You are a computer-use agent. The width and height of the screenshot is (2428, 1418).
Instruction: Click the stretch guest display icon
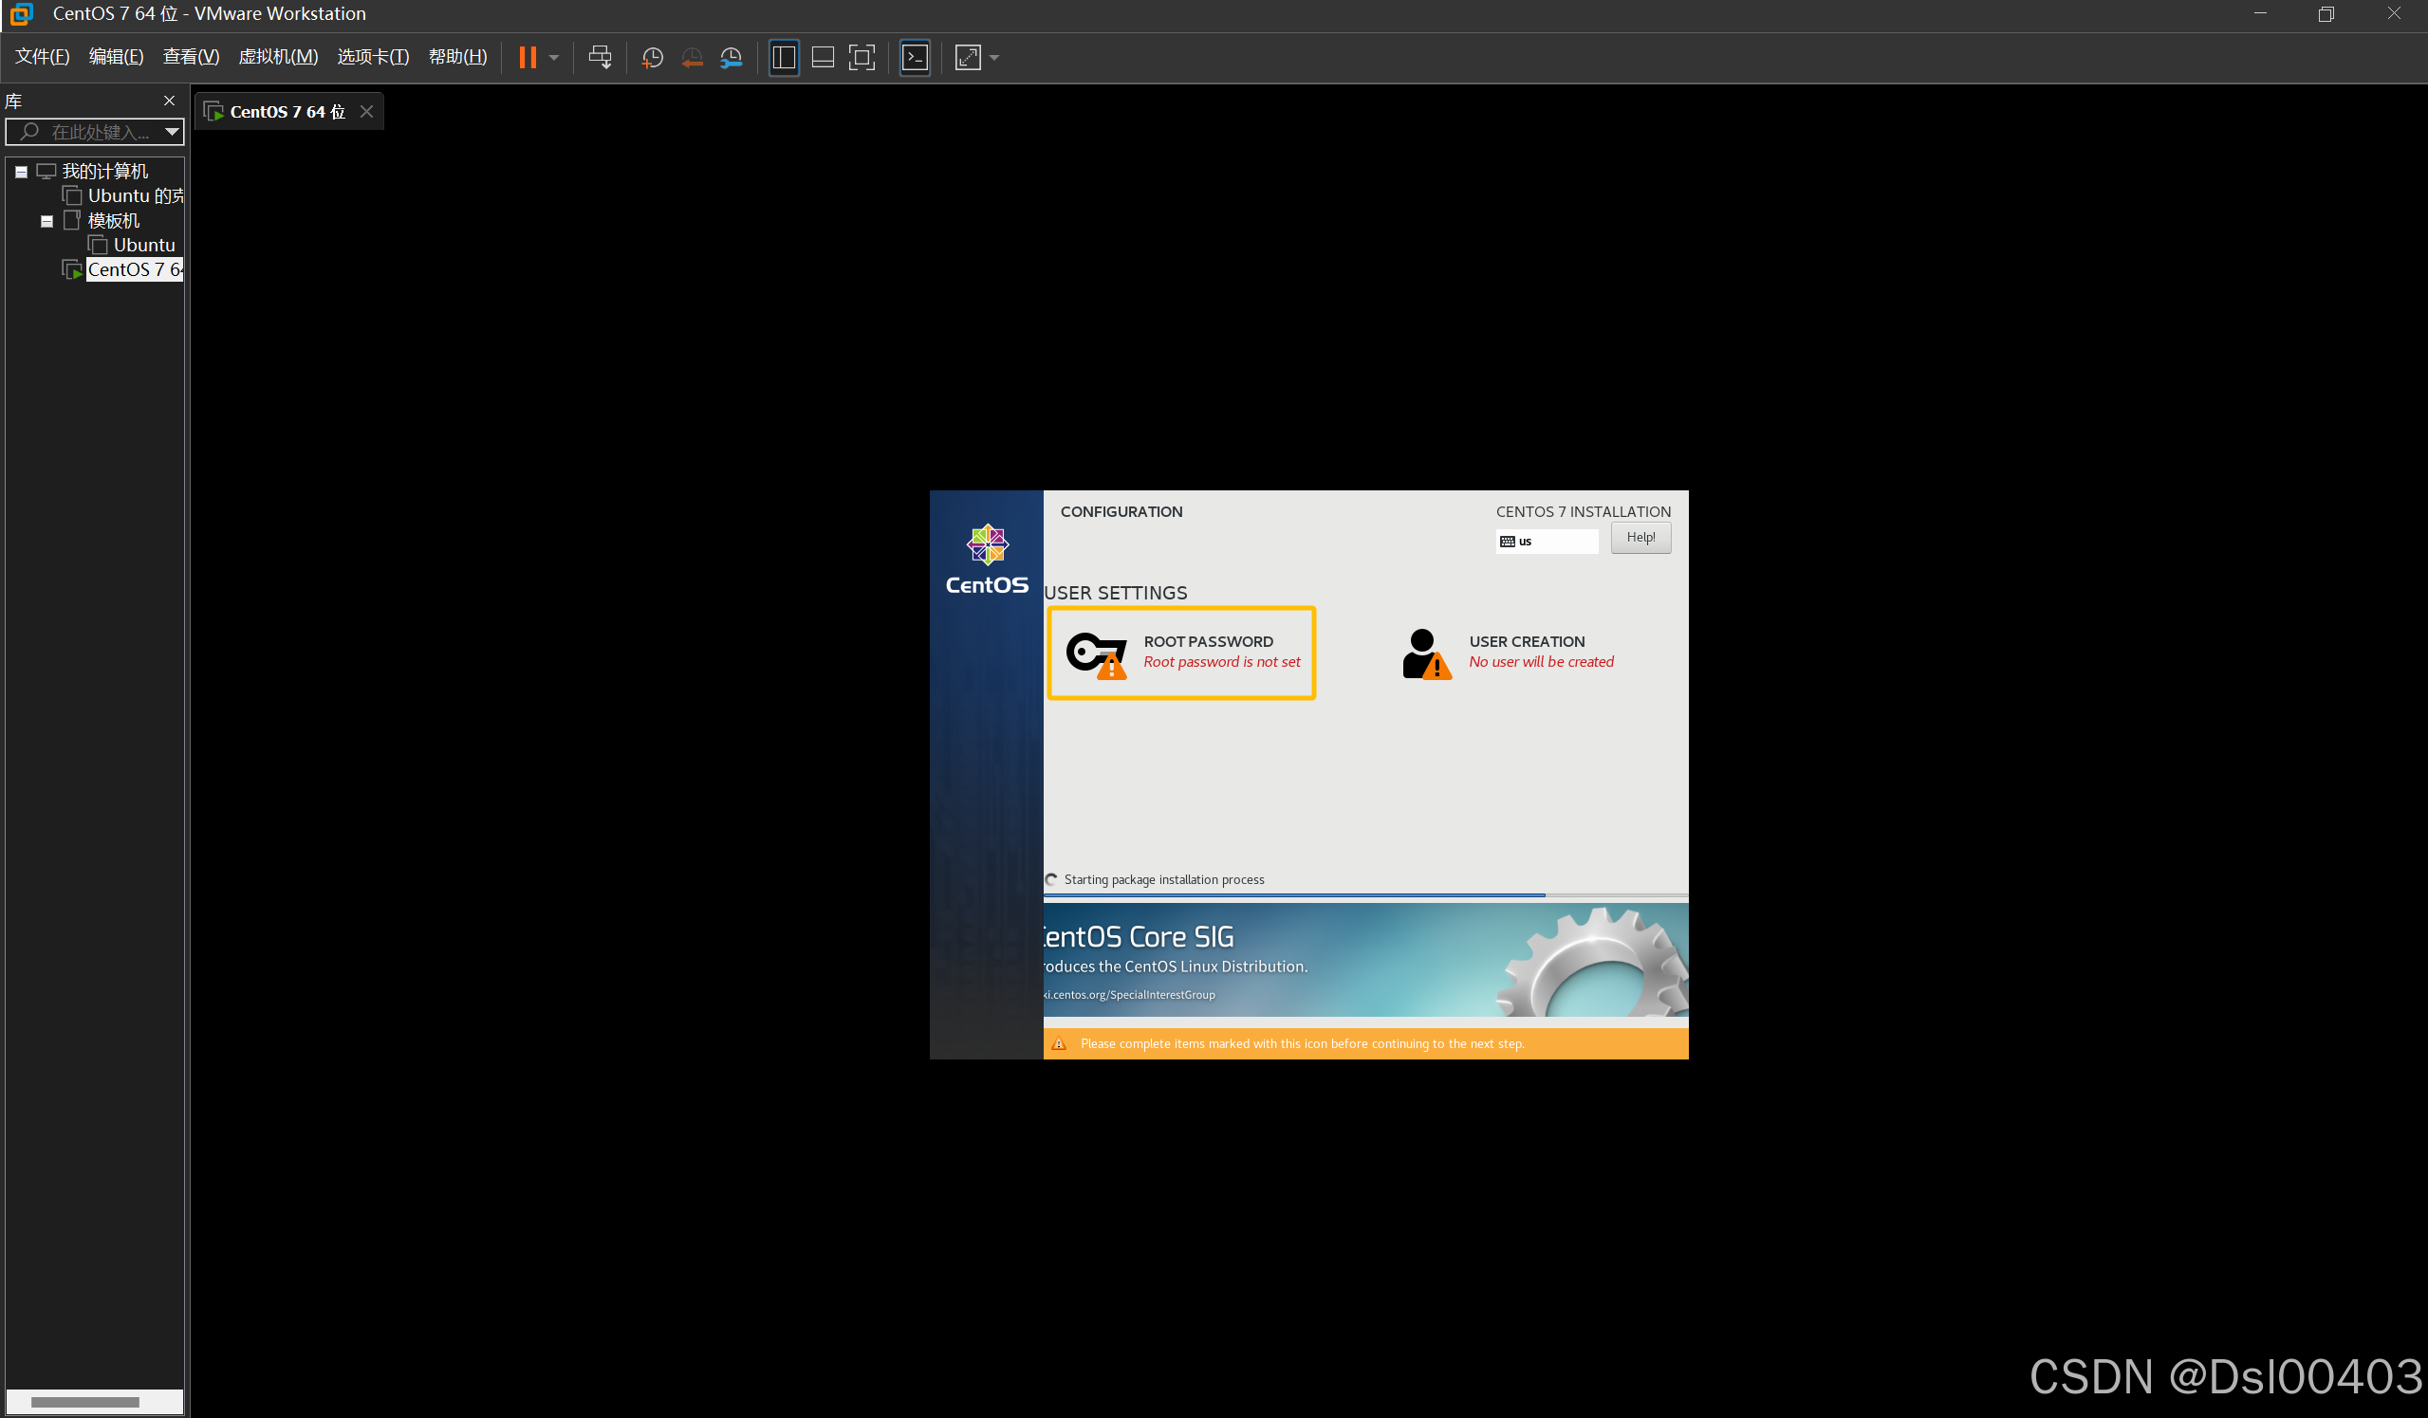coord(968,58)
